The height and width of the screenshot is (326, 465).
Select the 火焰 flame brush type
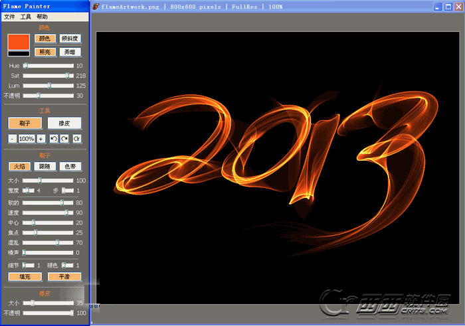click(x=19, y=167)
